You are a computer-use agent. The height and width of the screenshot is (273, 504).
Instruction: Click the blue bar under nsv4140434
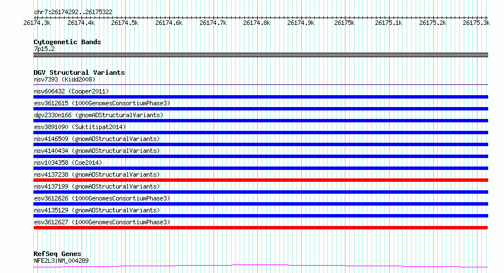[x=260, y=156]
